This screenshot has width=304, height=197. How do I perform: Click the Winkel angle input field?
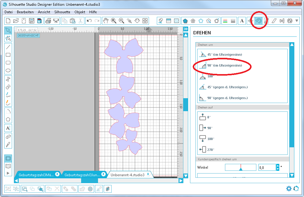[267, 167]
